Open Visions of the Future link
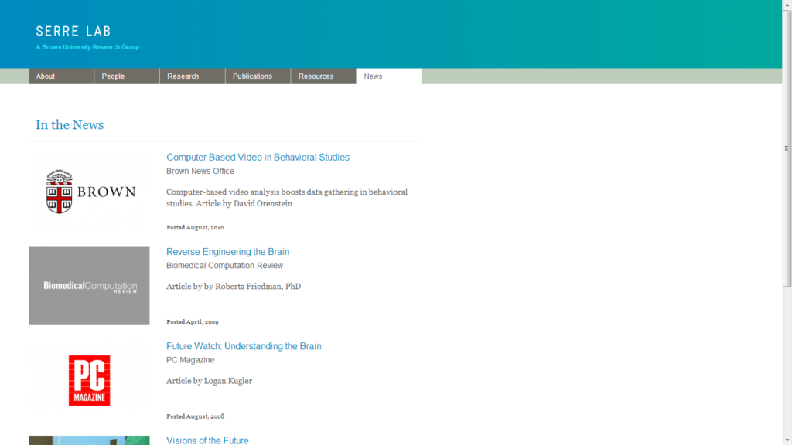Image resolution: width=792 pixels, height=445 pixels. click(207, 440)
